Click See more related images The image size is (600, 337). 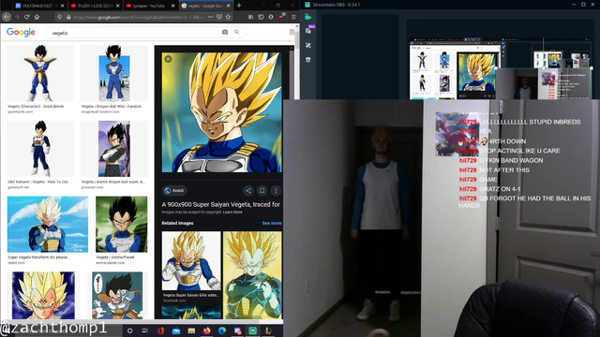[272, 223]
